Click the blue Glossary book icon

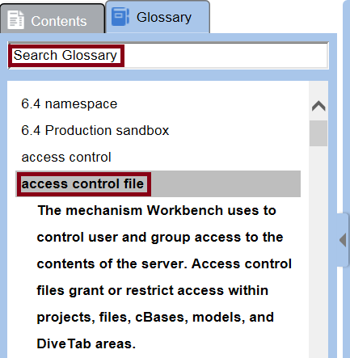point(120,17)
